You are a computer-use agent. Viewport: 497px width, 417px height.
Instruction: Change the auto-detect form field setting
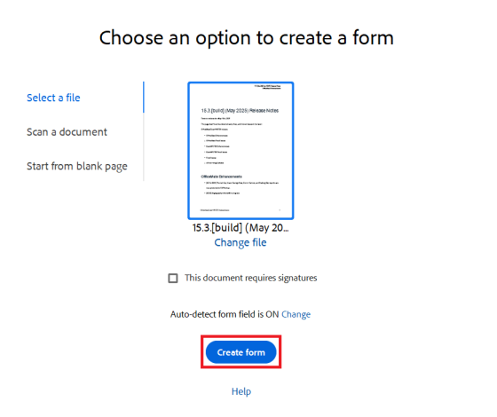tap(296, 314)
